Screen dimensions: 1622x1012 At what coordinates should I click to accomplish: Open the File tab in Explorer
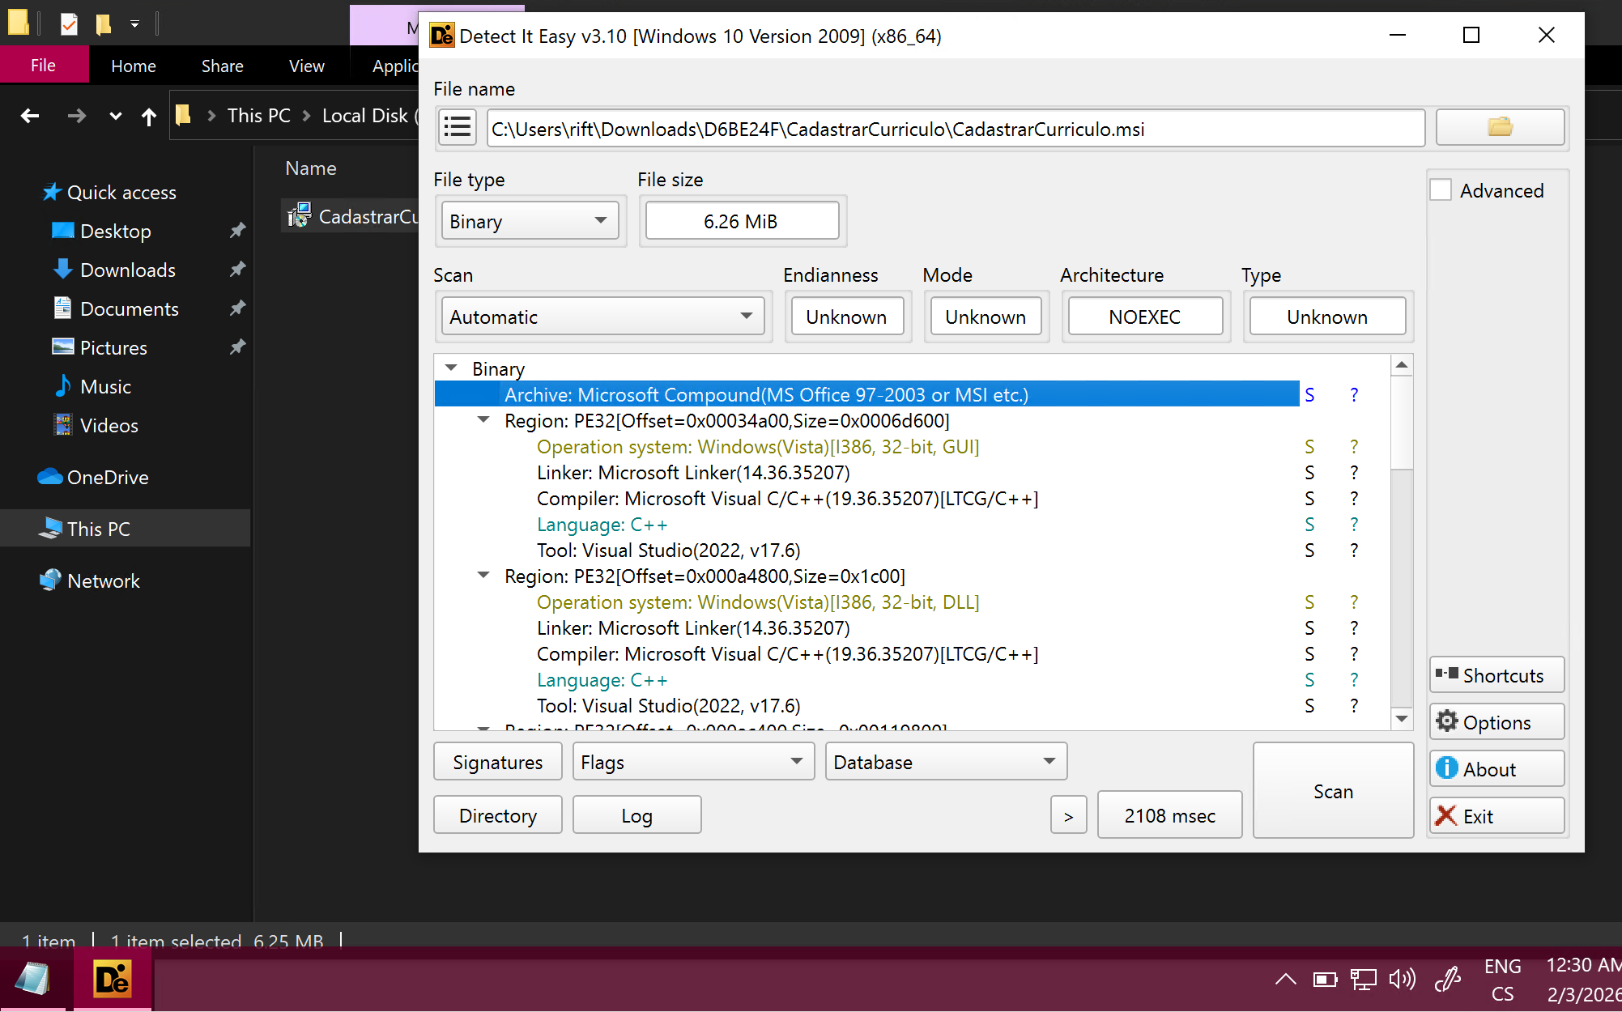point(44,66)
